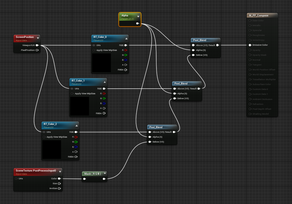
Task: Collapse the RT_Color_2 node
Action: click(x=77, y=126)
